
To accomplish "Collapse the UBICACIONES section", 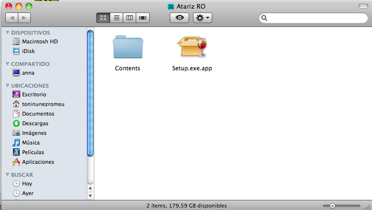I will click(x=7, y=85).
